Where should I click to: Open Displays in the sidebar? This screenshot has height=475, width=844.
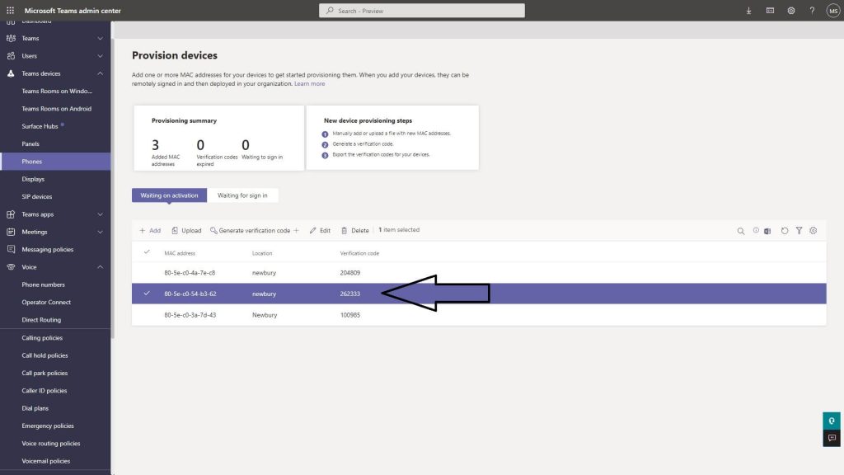coord(33,178)
